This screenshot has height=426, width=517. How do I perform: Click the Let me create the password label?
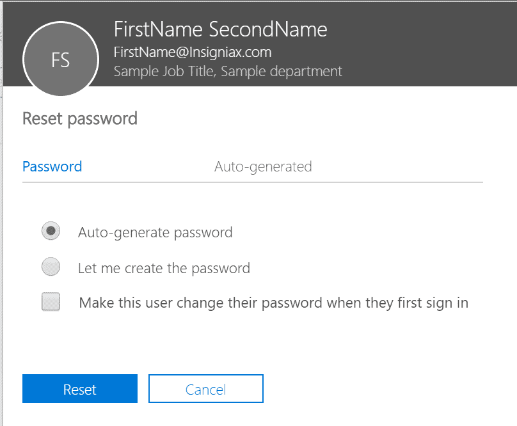pos(164,269)
